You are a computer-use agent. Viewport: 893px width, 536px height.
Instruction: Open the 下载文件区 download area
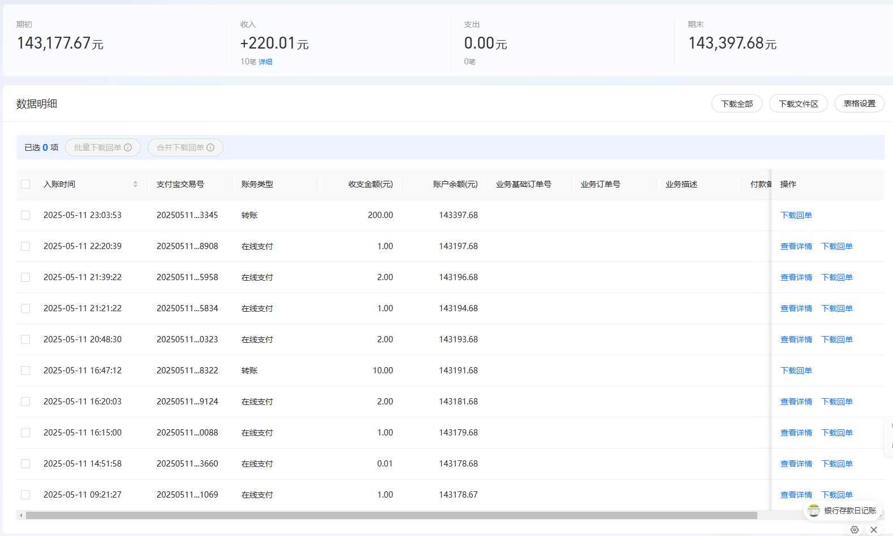click(x=798, y=104)
